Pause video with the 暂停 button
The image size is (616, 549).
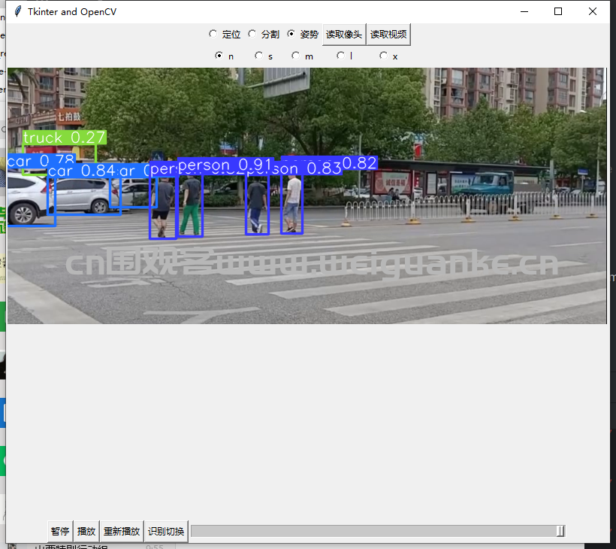tap(60, 531)
